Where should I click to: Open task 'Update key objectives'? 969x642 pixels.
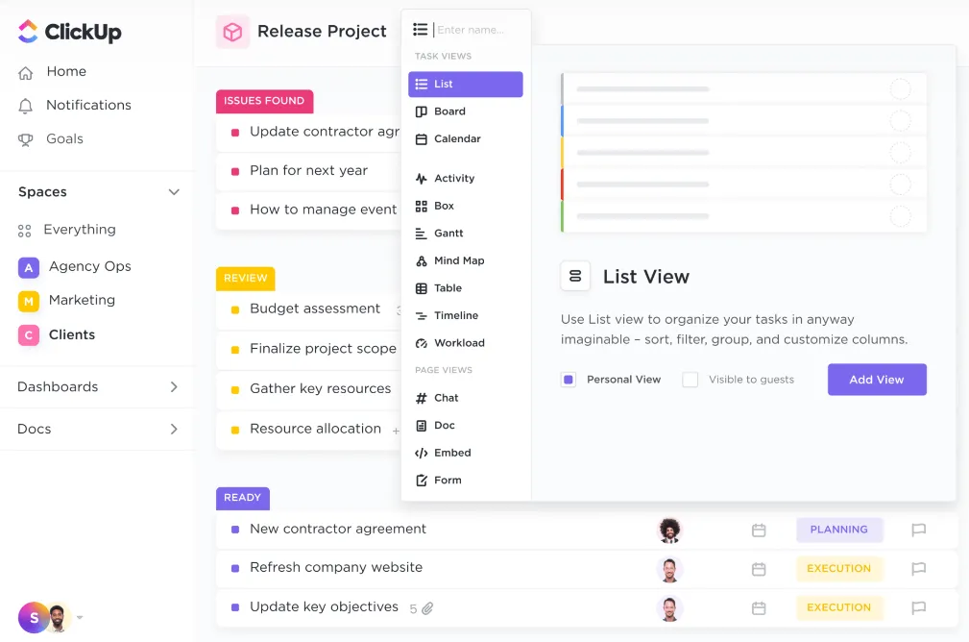click(324, 606)
